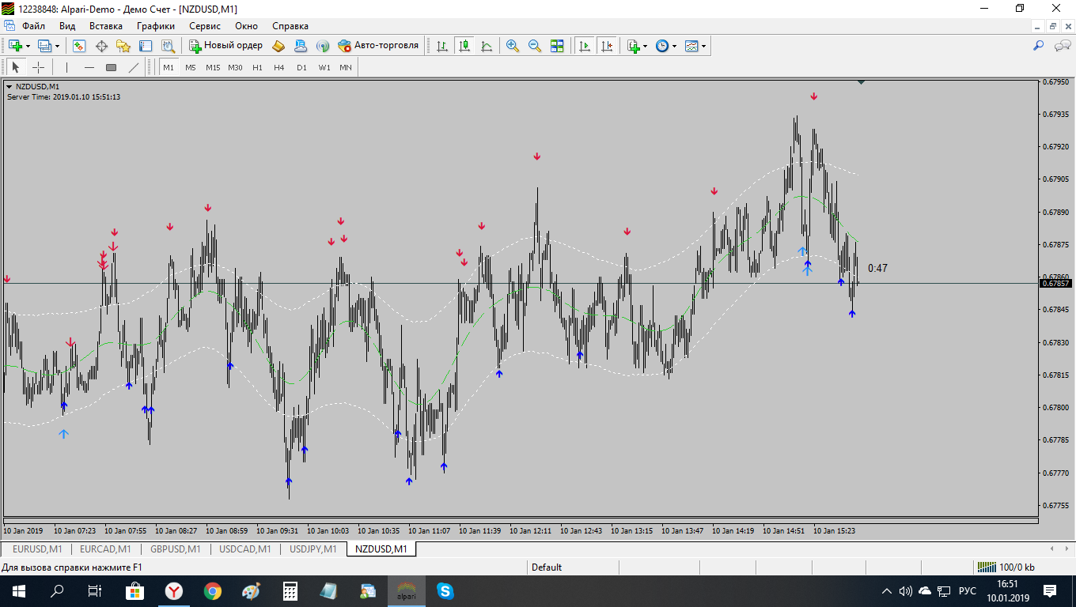This screenshot has height=607, width=1076.
Task: Open the search magnifier icon
Action: pos(1039,46)
